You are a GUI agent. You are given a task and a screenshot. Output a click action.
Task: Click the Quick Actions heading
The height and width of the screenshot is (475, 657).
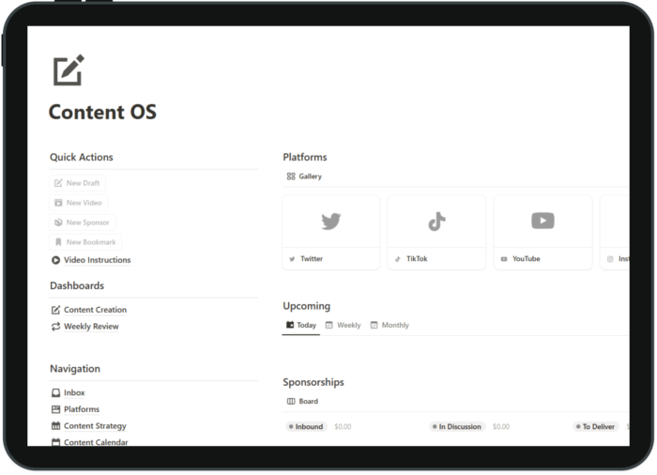(x=82, y=157)
